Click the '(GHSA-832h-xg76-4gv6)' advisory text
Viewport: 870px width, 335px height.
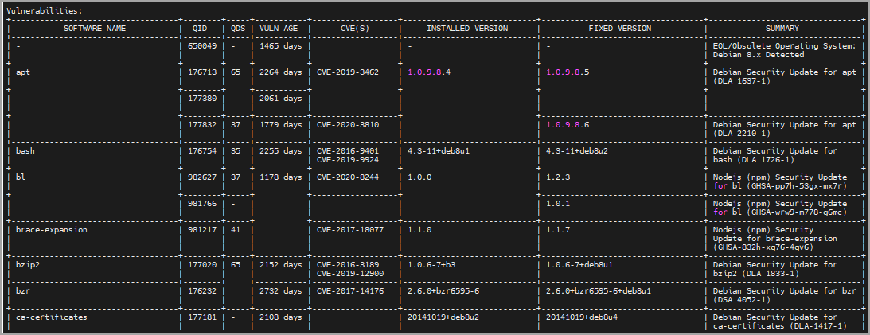(x=763, y=247)
